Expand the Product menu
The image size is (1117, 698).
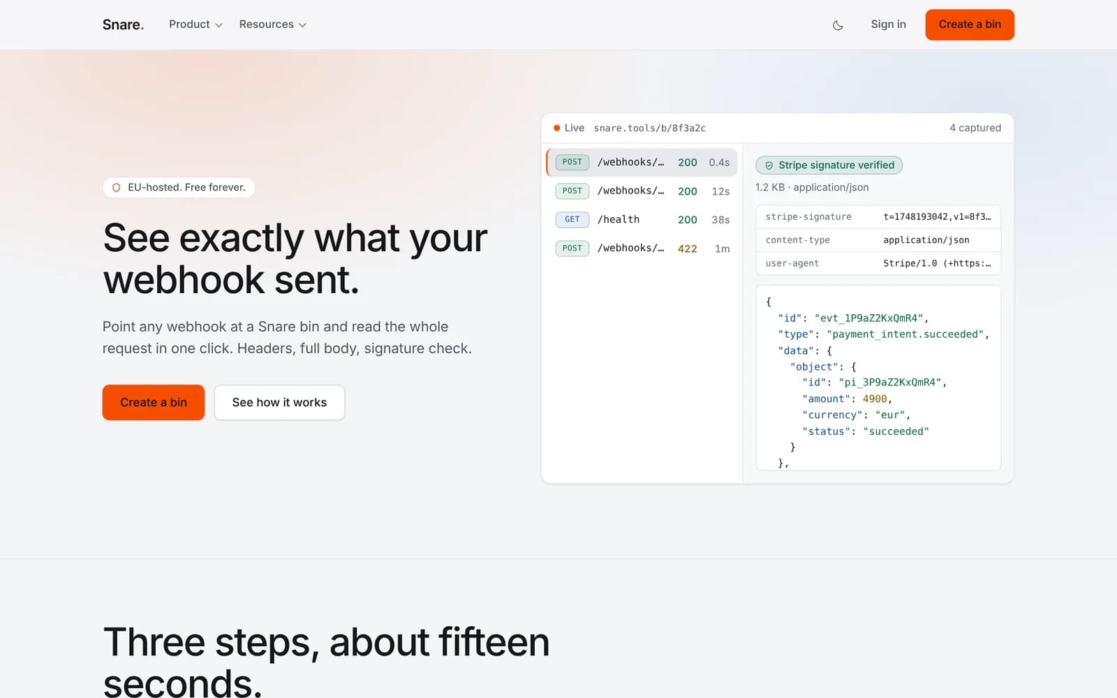point(195,24)
